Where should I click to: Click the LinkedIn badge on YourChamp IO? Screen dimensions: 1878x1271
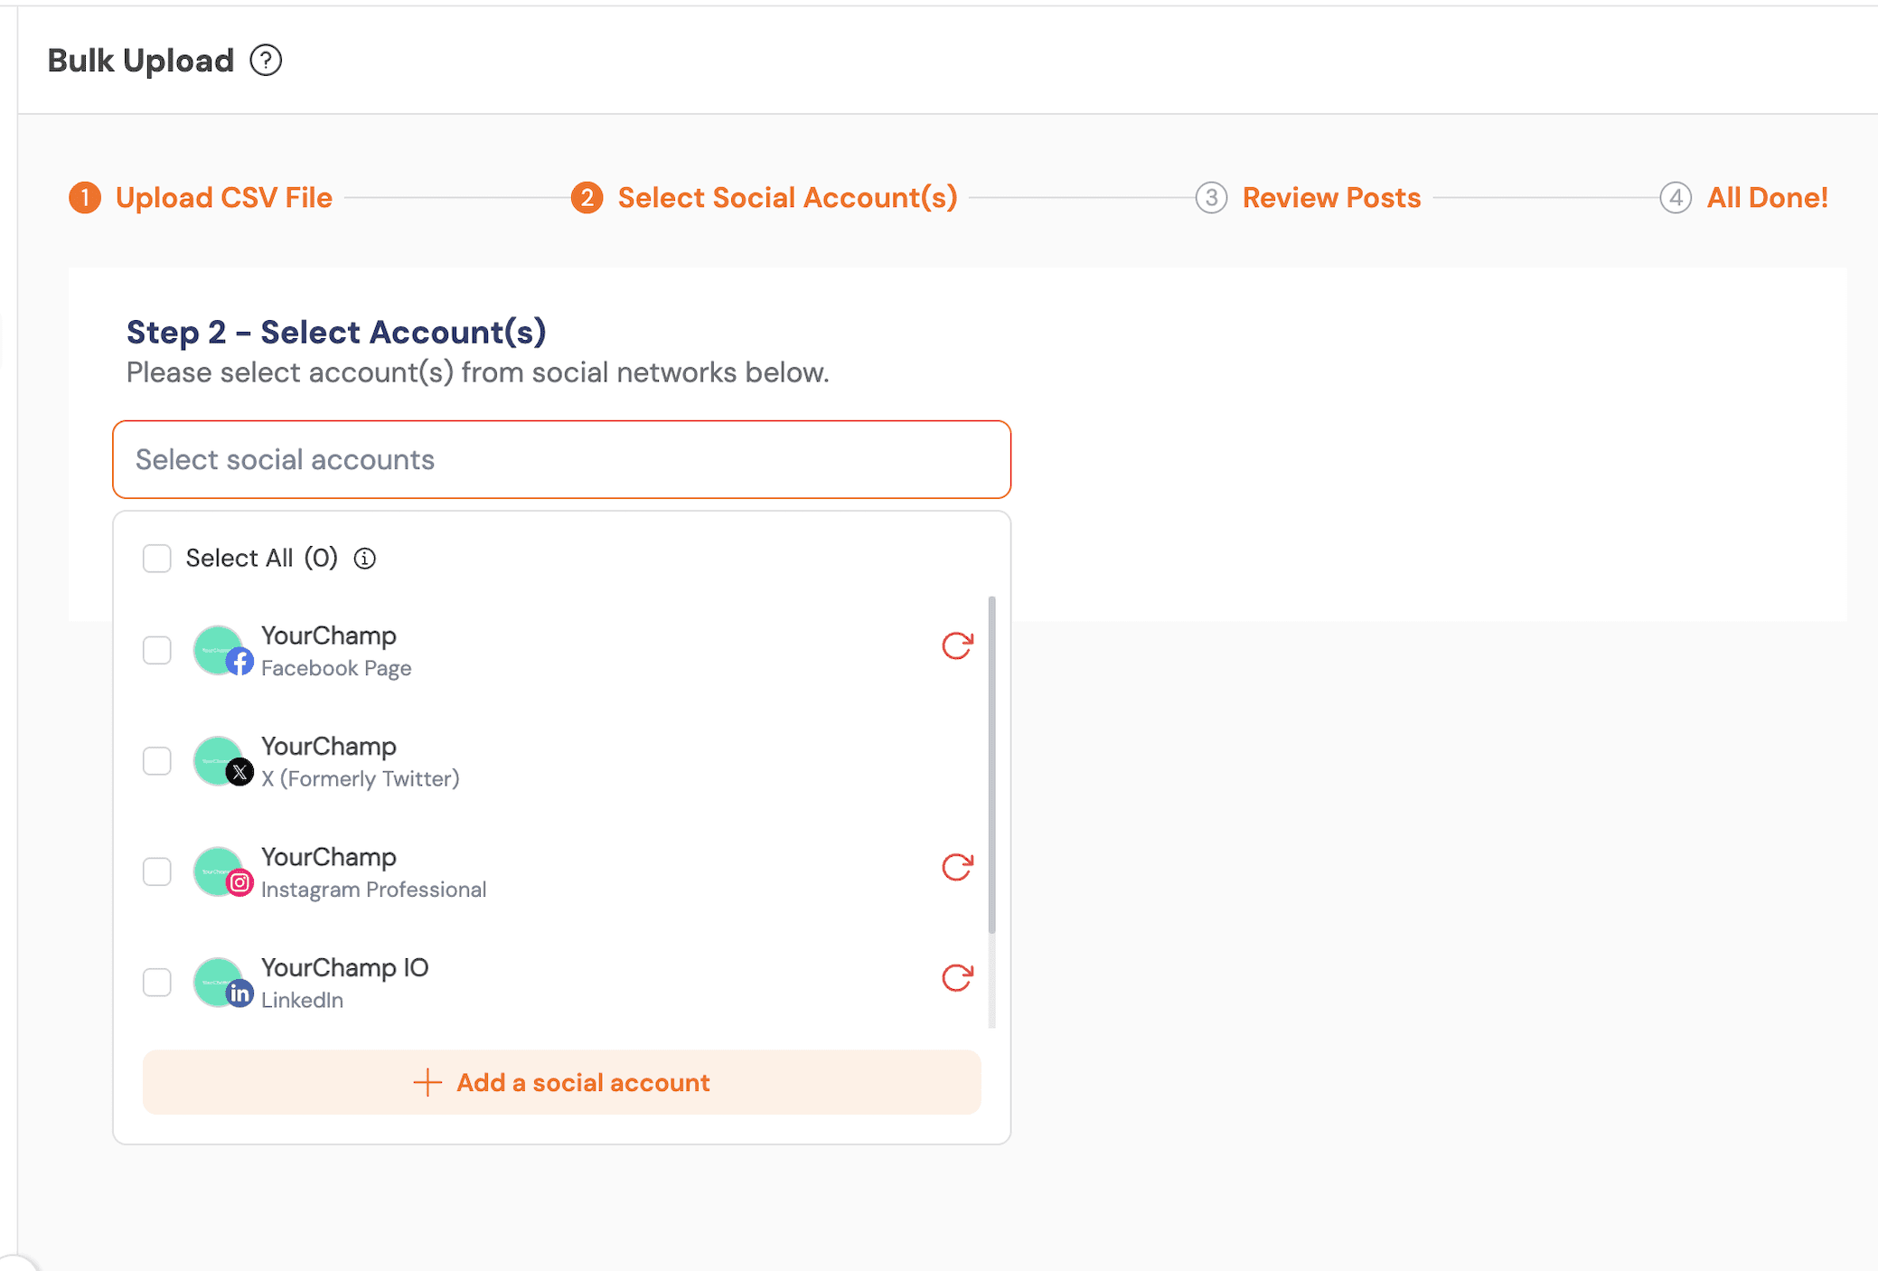click(x=240, y=994)
